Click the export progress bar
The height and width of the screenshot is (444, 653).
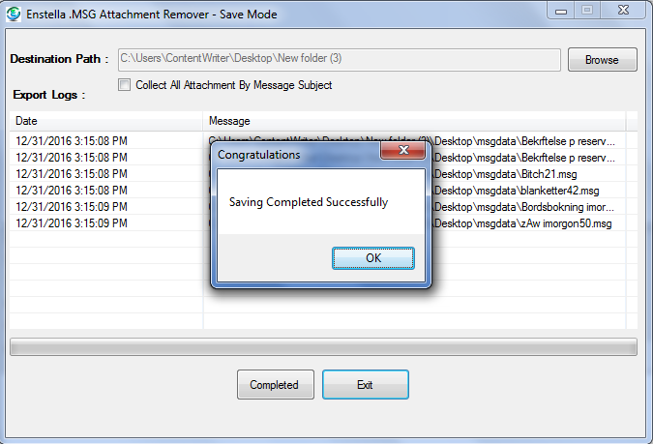click(323, 347)
